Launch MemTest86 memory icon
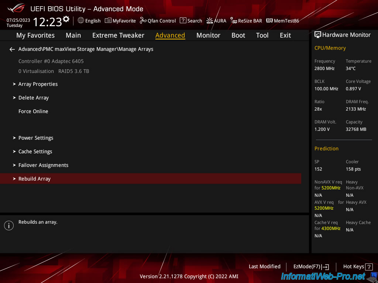The height and width of the screenshot is (283, 378). 269,21
